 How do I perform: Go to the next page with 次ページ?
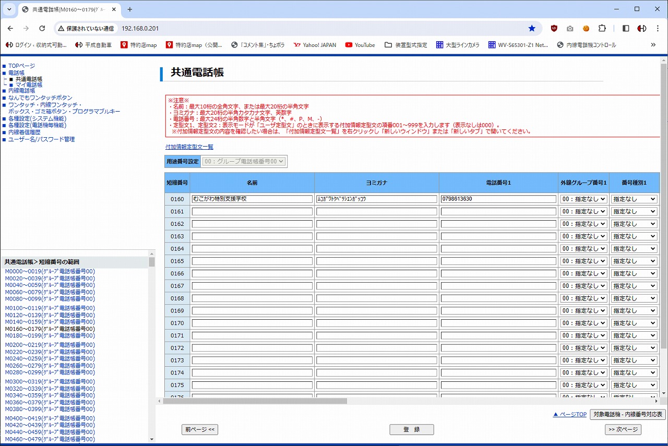(x=623, y=429)
